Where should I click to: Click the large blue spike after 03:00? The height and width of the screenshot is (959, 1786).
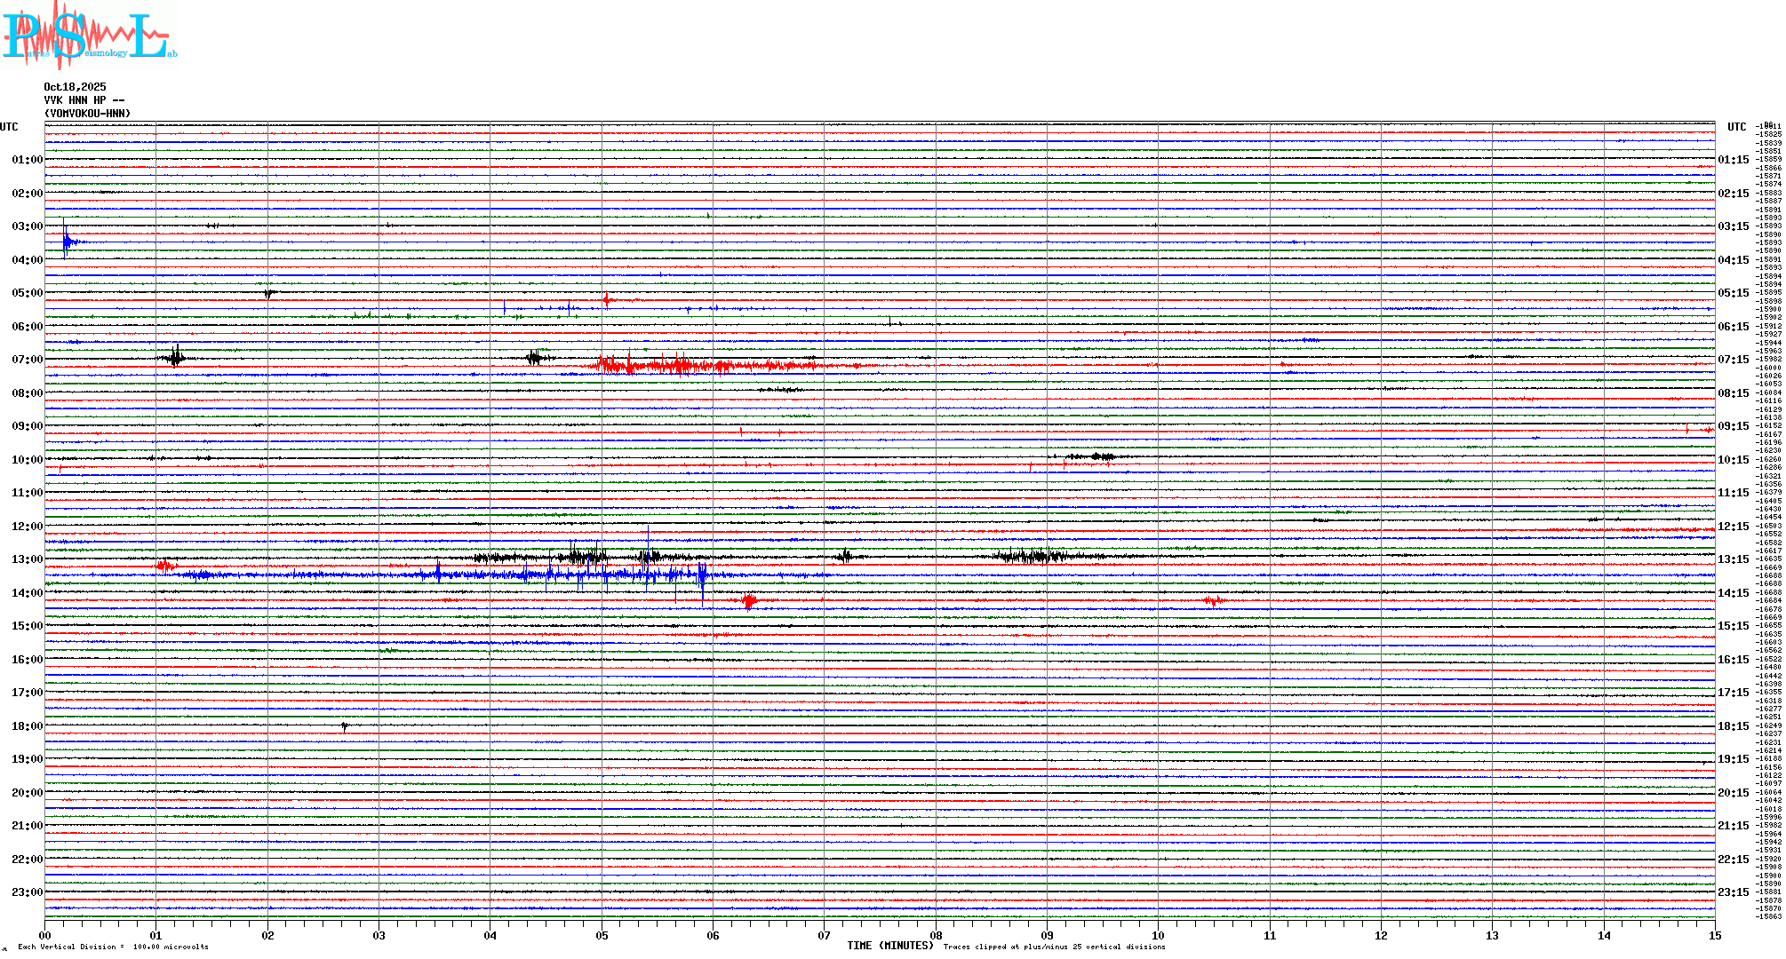[66, 241]
